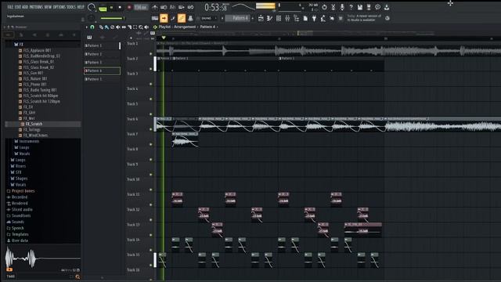Toggle mute dot for Track 3

(151, 84)
